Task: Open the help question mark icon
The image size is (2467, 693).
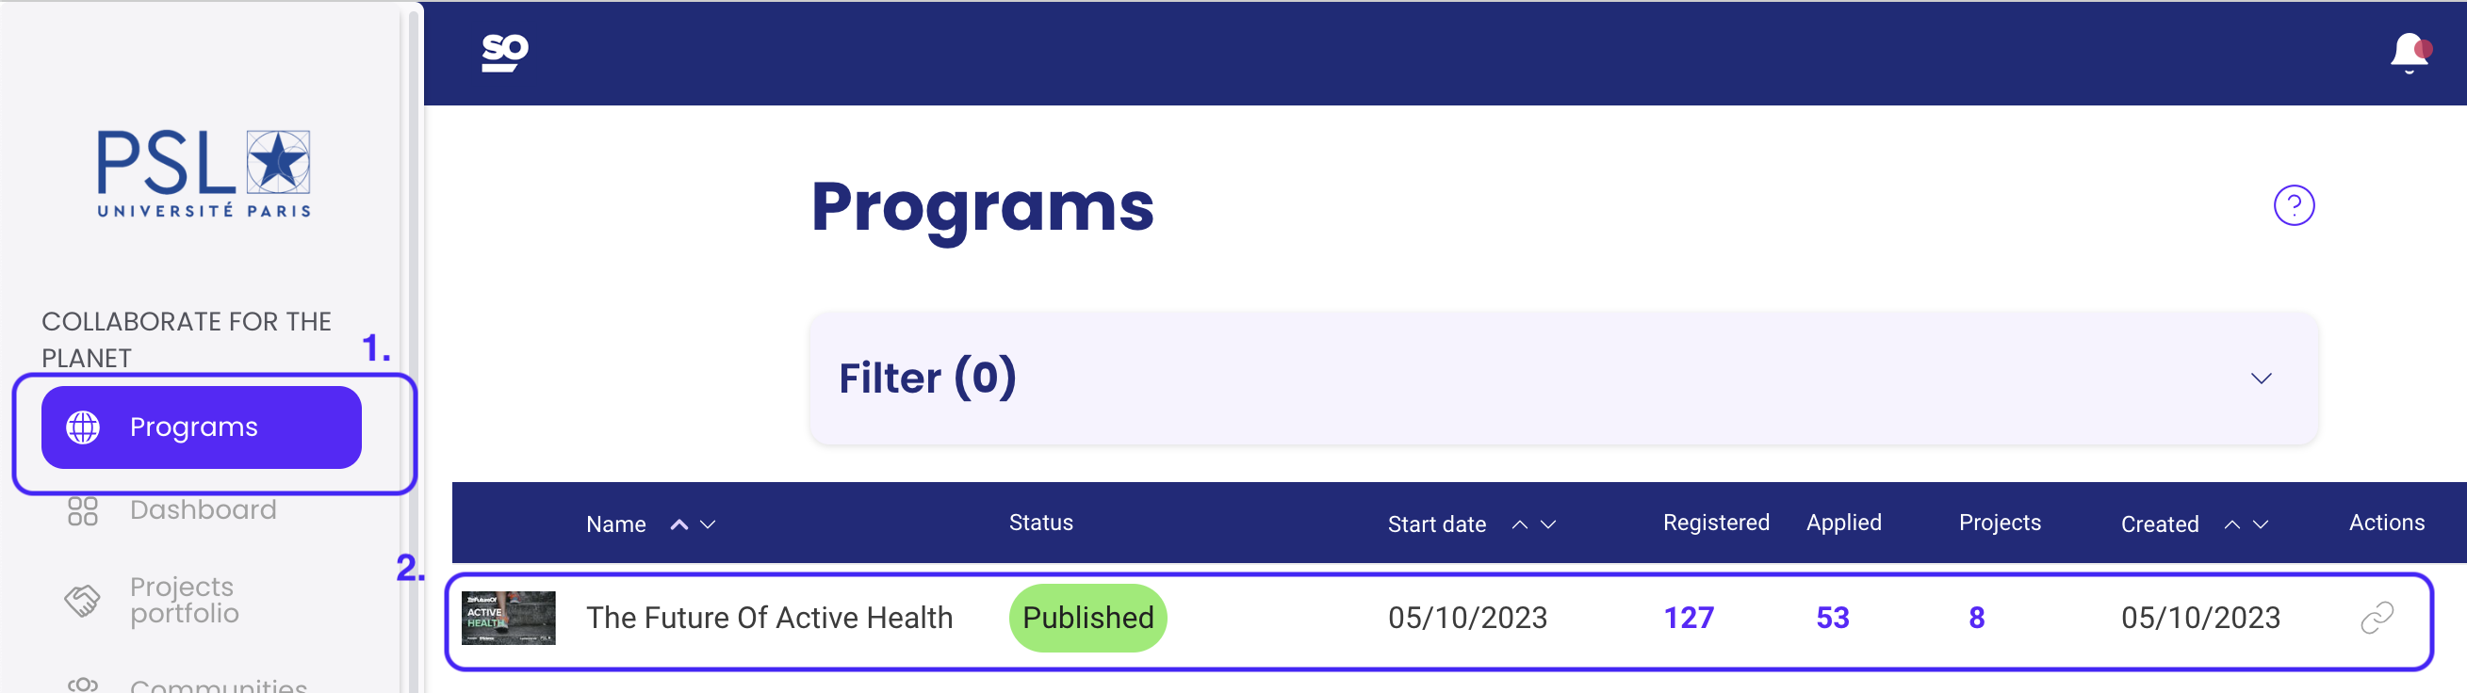Action: coord(2293,205)
